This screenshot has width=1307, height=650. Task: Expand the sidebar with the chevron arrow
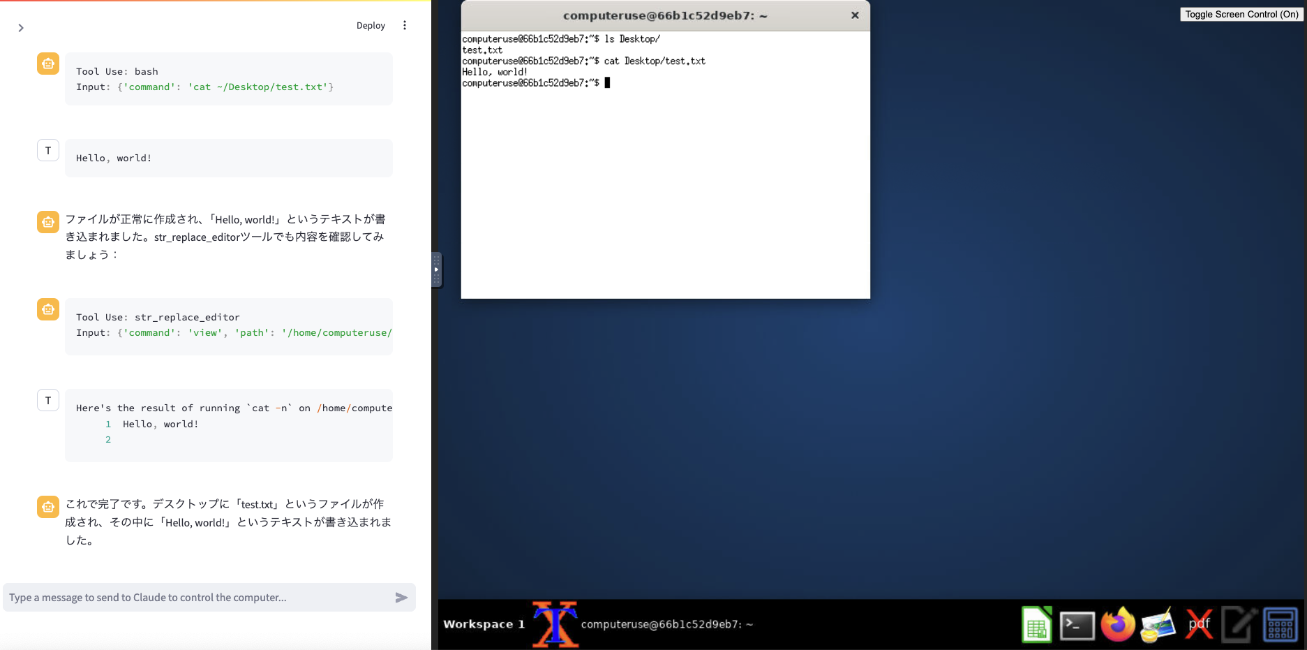tap(21, 28)
